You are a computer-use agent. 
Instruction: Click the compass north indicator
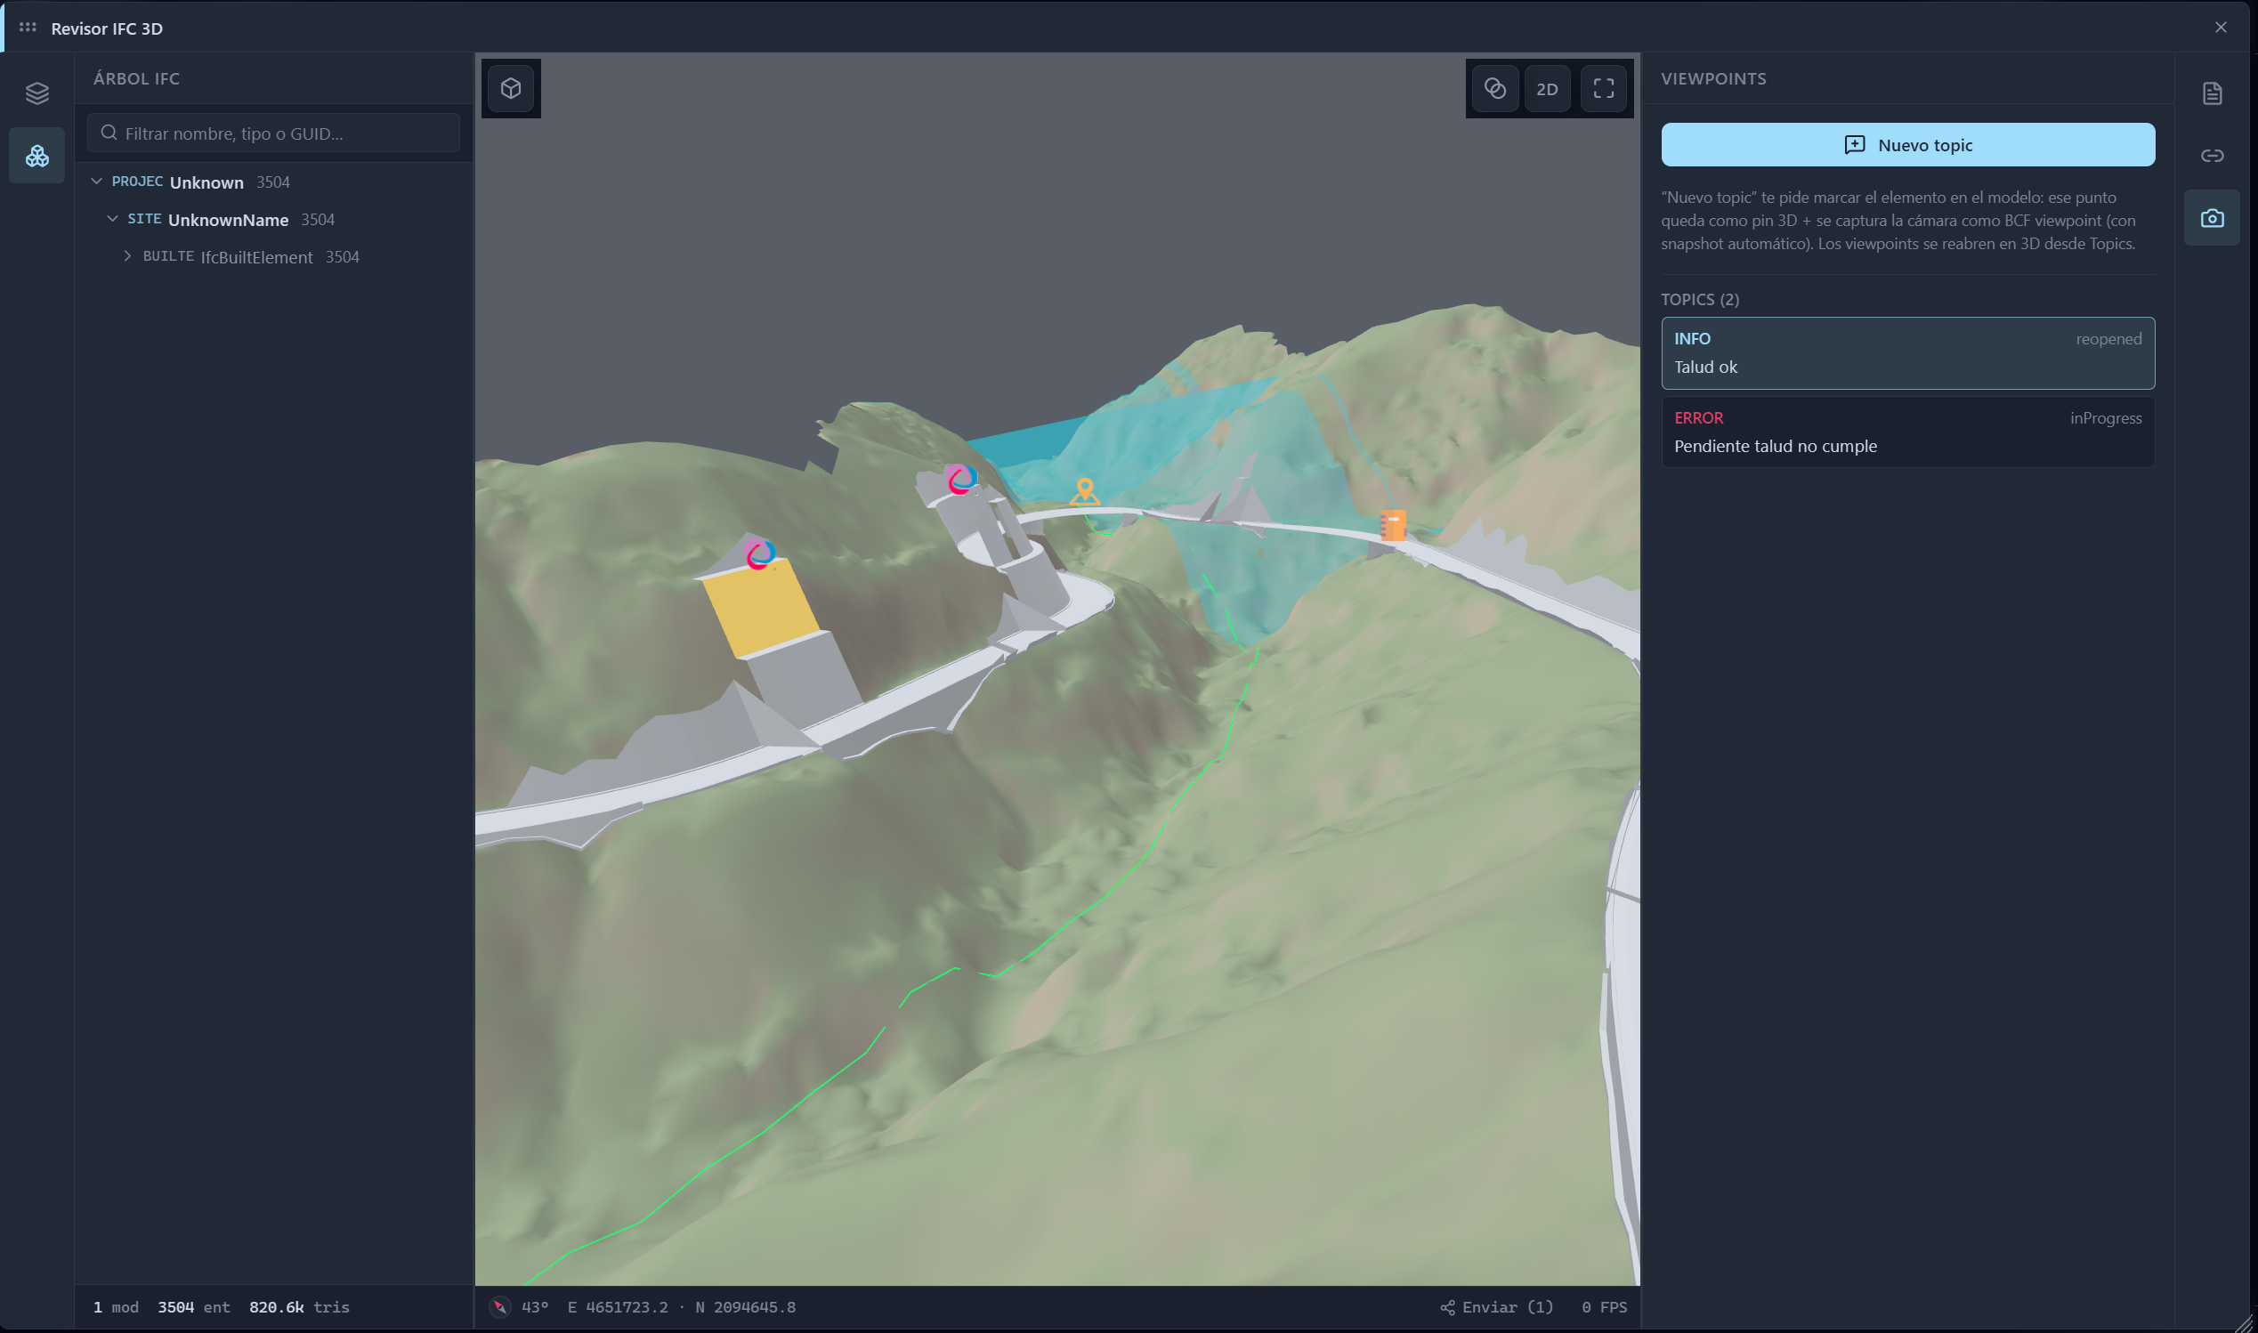pos(499,1307)
